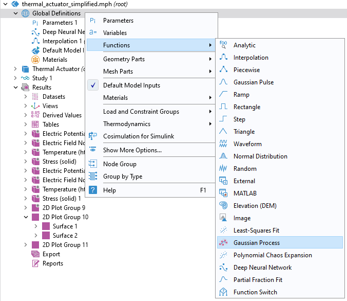Select the Surface 2 node
The image size is (347, 301).
coord(65,236)
